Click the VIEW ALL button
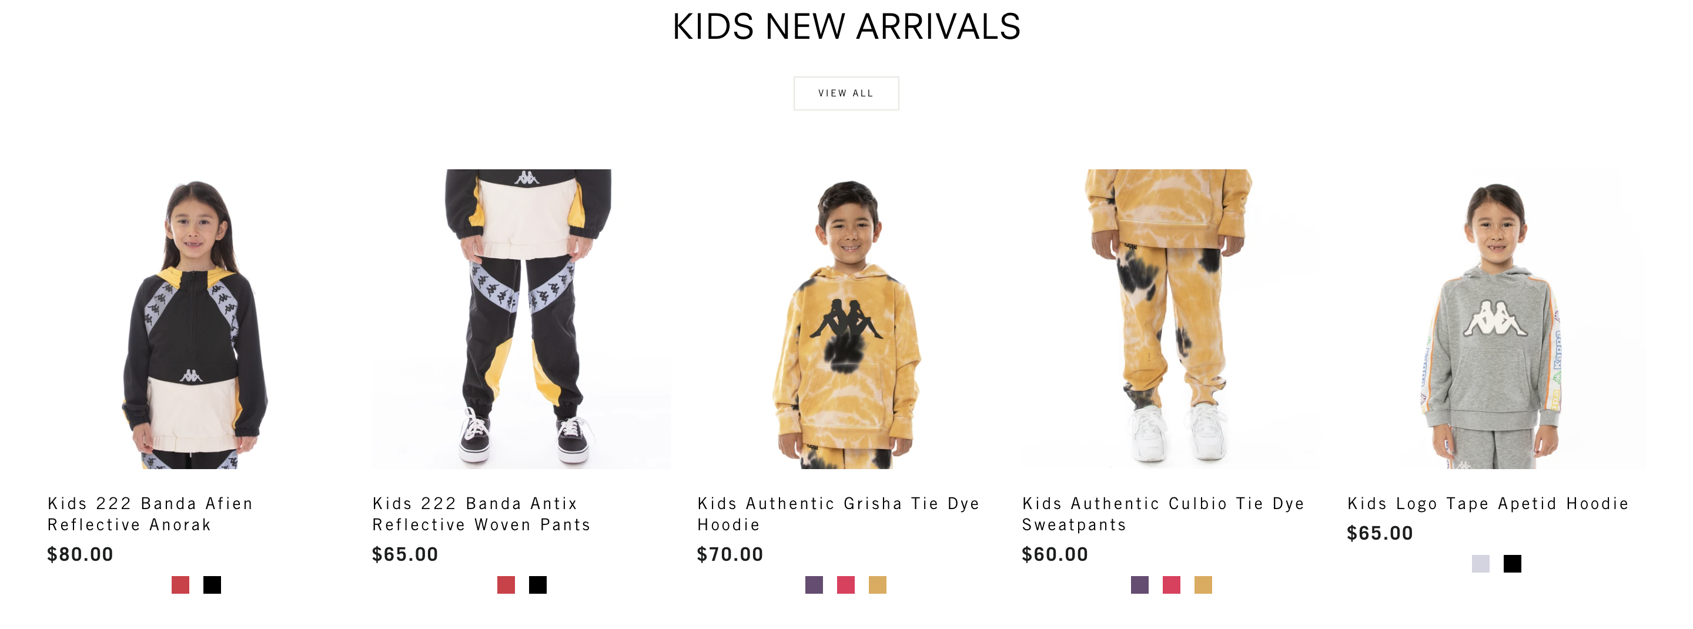1693x629 pixels. [x=846, y=93]
